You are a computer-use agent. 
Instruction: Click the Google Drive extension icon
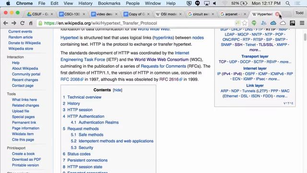(263, 23)
